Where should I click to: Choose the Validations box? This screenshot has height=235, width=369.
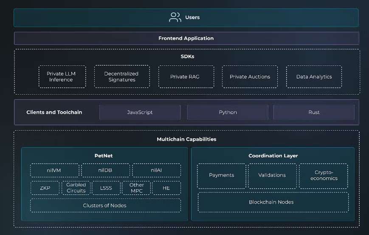click(x=272, y=176)
